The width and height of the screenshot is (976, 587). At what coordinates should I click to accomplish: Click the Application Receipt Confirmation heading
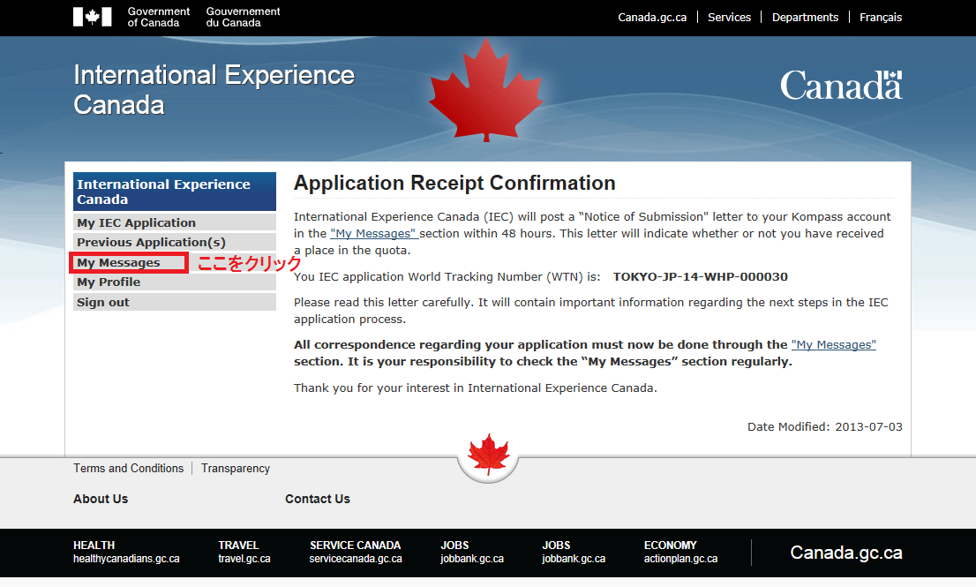[454, 183]
